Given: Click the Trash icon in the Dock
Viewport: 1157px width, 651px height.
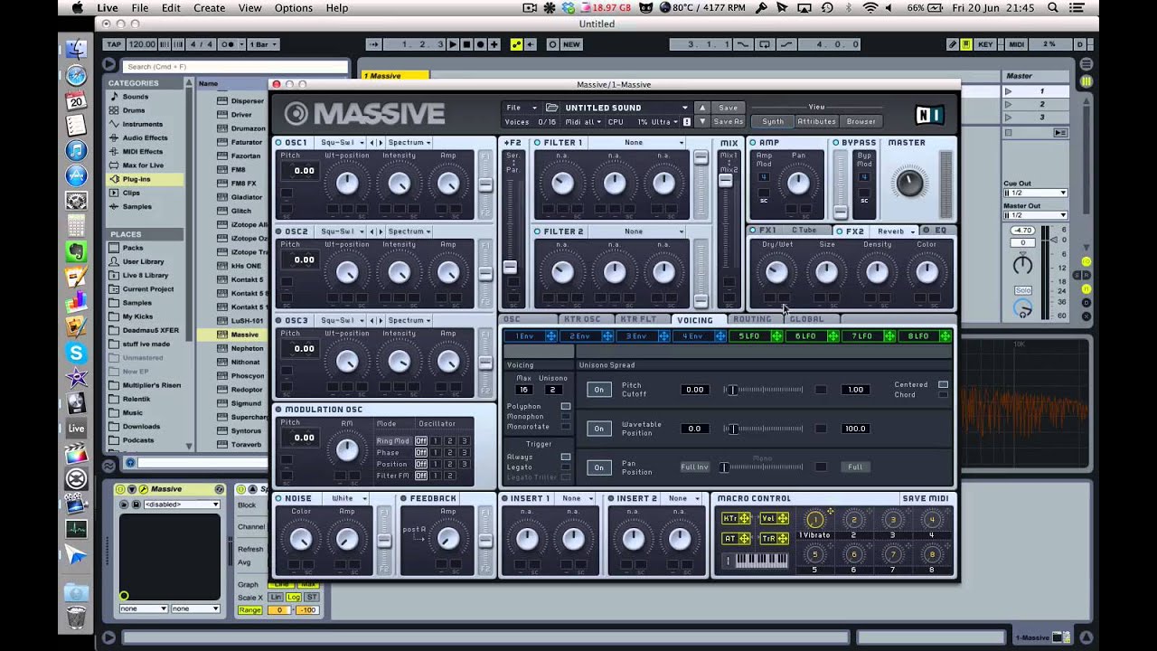Looking at the screenshot, I should coord(77,617).
